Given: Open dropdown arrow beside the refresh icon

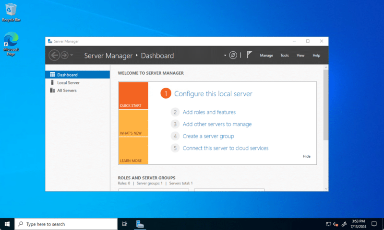Looking at the screenshot, I should click(x=225, y=55).
